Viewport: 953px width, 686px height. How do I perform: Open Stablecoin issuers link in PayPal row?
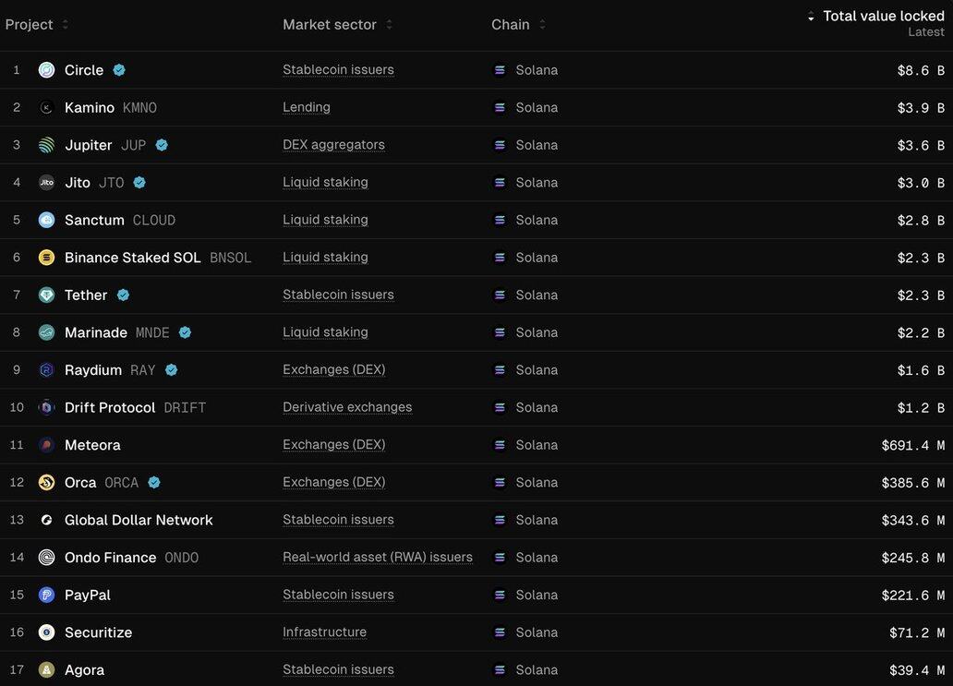point(339,595)
